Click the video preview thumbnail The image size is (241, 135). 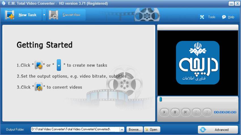198,63
